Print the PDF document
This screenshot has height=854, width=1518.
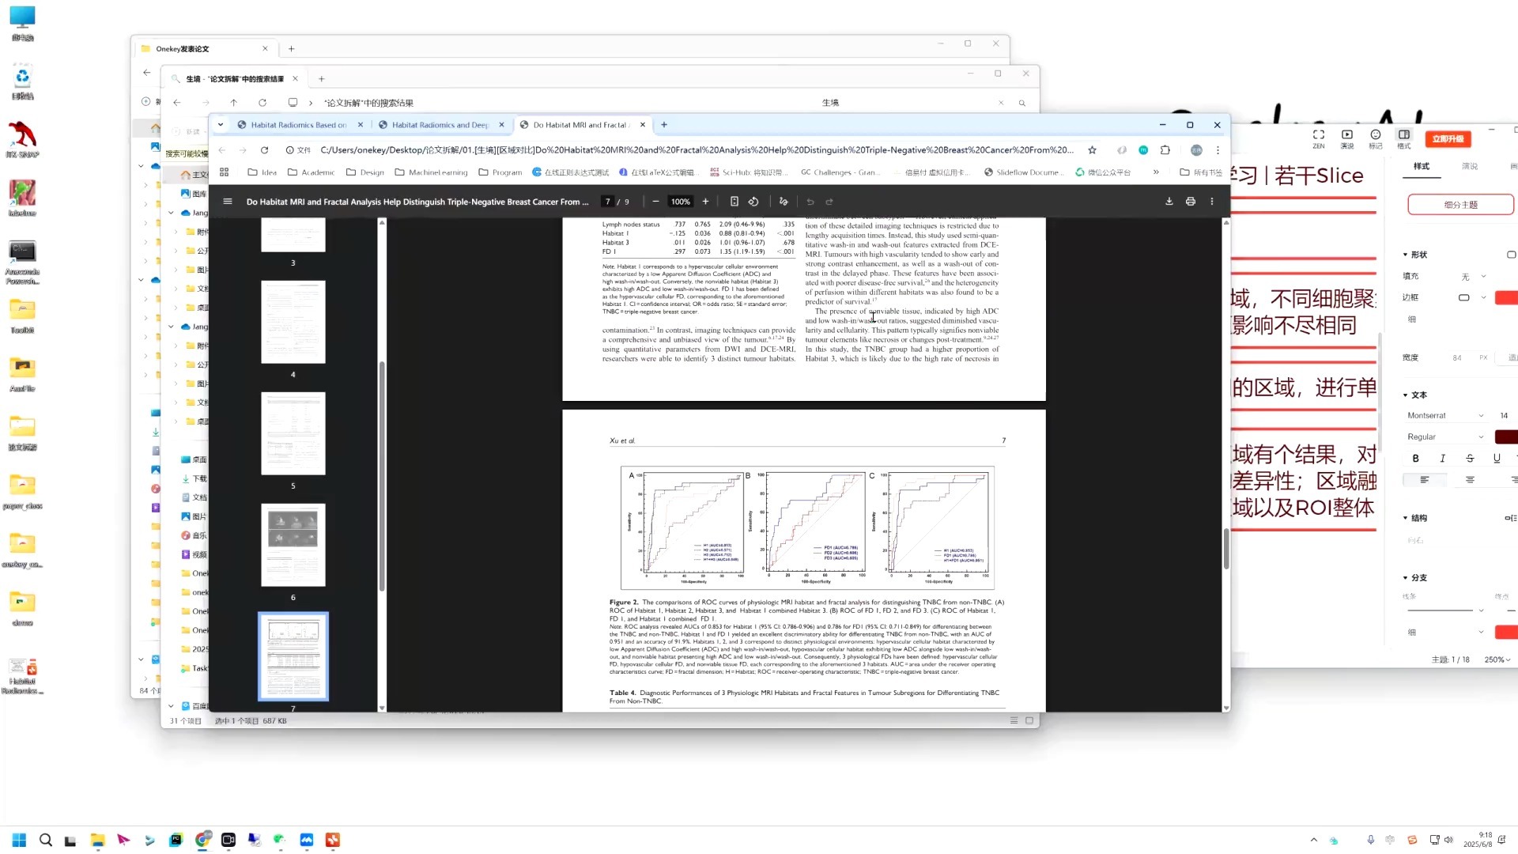(x=1191, y=202)
